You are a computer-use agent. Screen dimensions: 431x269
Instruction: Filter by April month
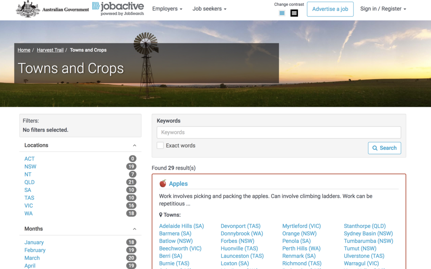(x=30, y=266)
